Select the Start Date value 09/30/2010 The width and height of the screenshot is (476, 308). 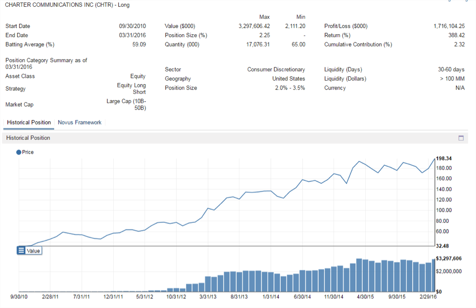(x=132, y=26)
